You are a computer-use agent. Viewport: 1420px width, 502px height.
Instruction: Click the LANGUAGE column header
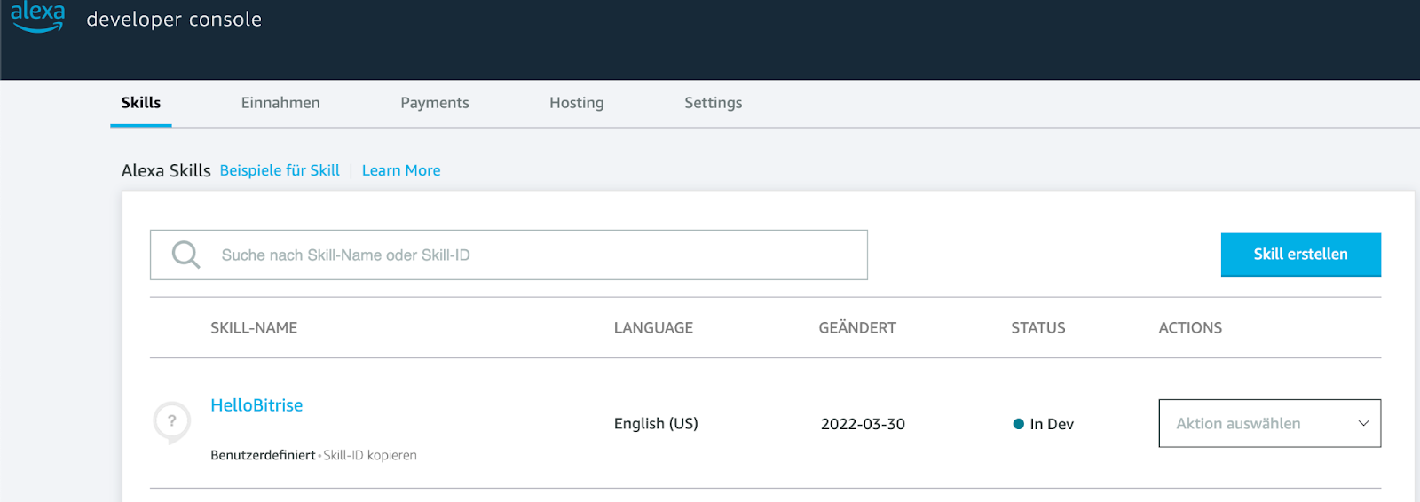(653, 328)
